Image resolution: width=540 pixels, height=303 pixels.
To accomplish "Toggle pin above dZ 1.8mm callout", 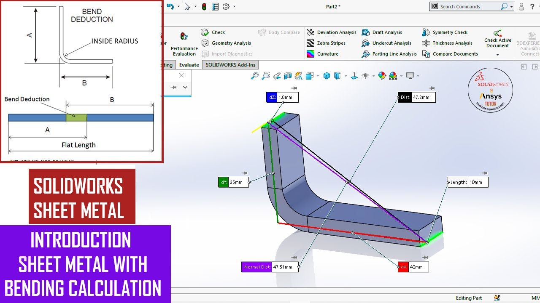I will coord(294,88).
